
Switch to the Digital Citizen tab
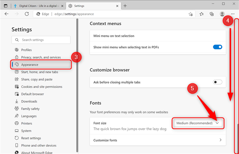click(x=39, y=6)
